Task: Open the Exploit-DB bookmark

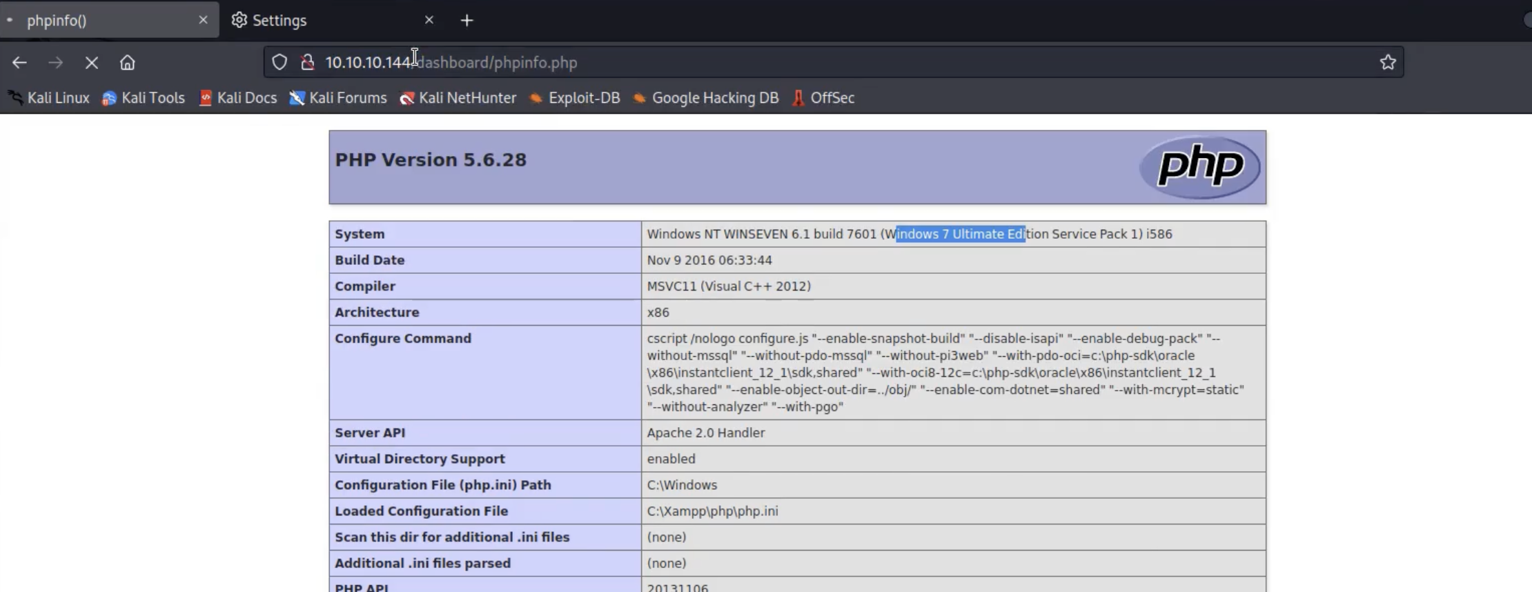Action: click(x=574, y=98)
